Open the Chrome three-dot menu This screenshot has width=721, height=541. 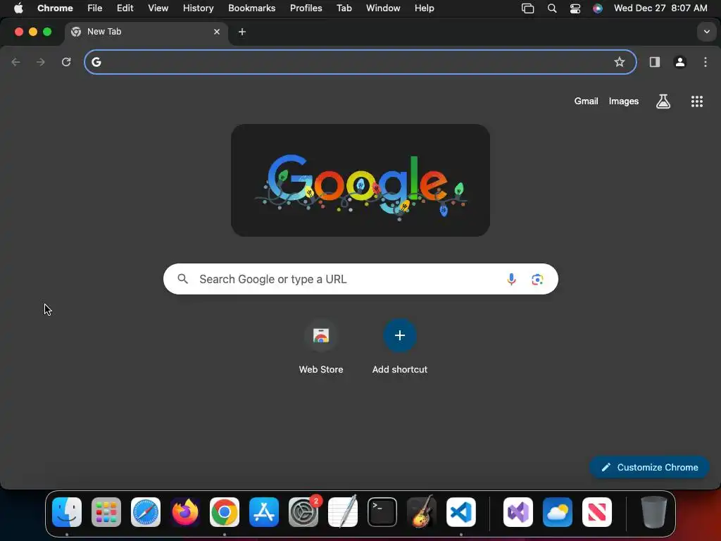pos(705,62)
